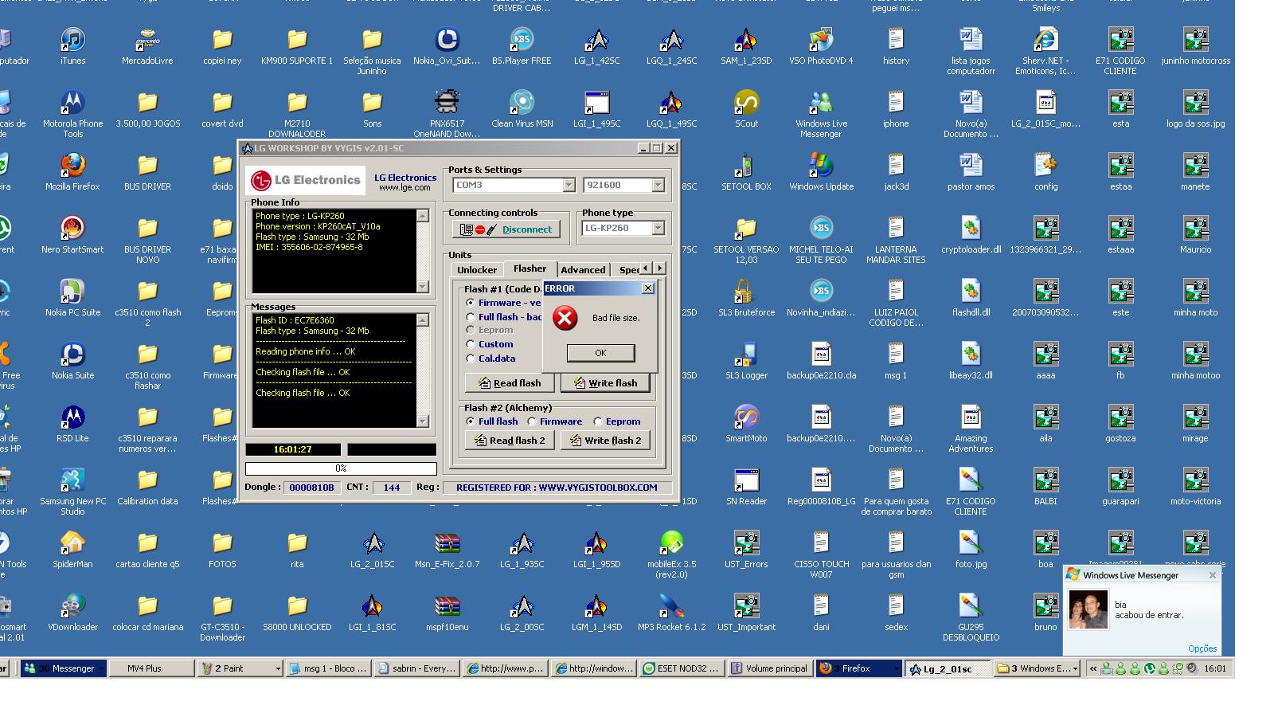1274x717 pixels.
Task: Open the RSD Lite icon
Action: tap(72, 424)
